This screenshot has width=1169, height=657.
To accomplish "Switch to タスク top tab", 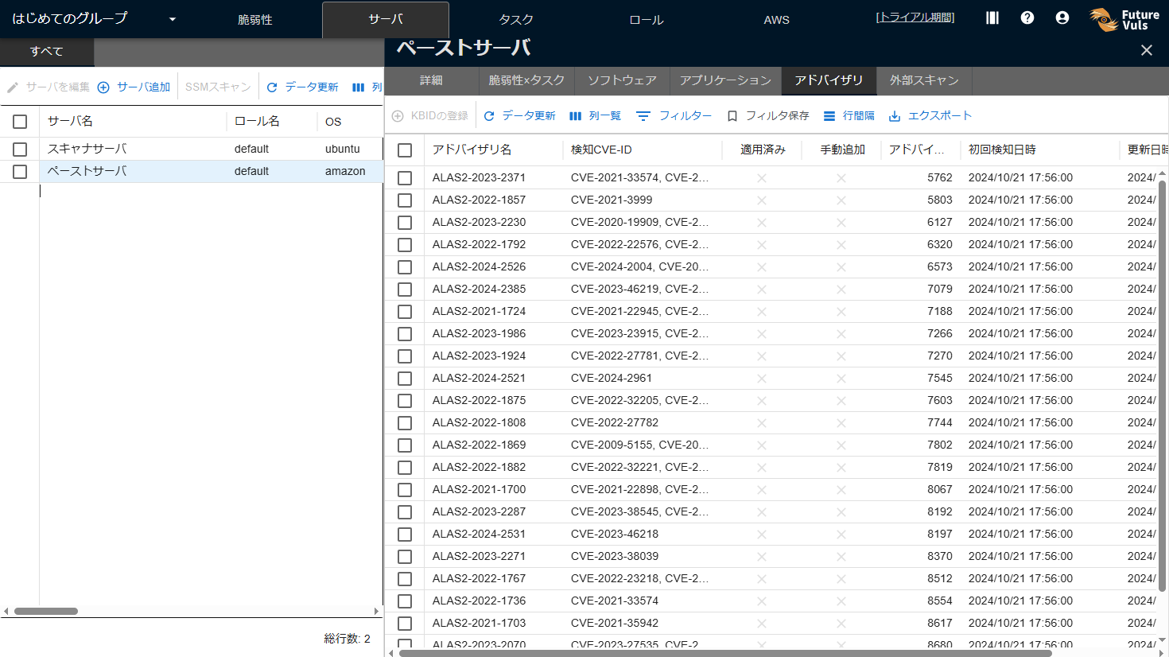I will 516,20.
